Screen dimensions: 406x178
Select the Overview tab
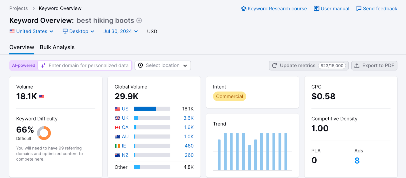tap(22, 47)
